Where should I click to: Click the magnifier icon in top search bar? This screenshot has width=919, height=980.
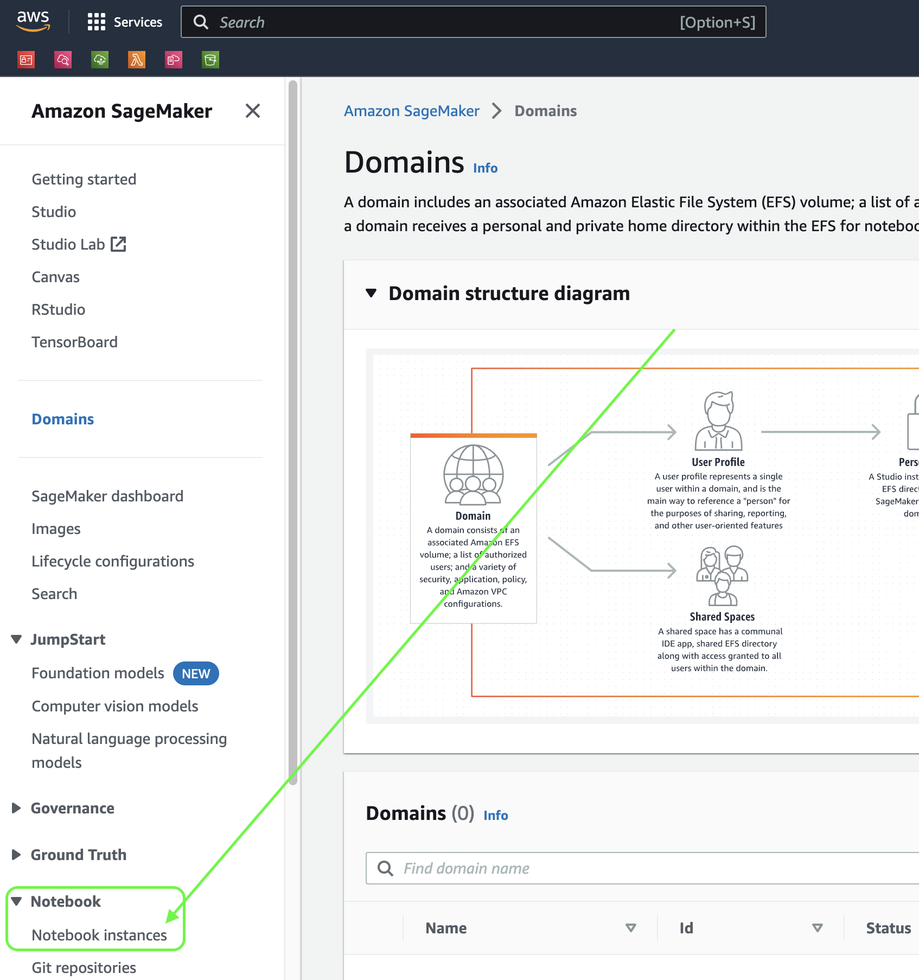point(201,22)
